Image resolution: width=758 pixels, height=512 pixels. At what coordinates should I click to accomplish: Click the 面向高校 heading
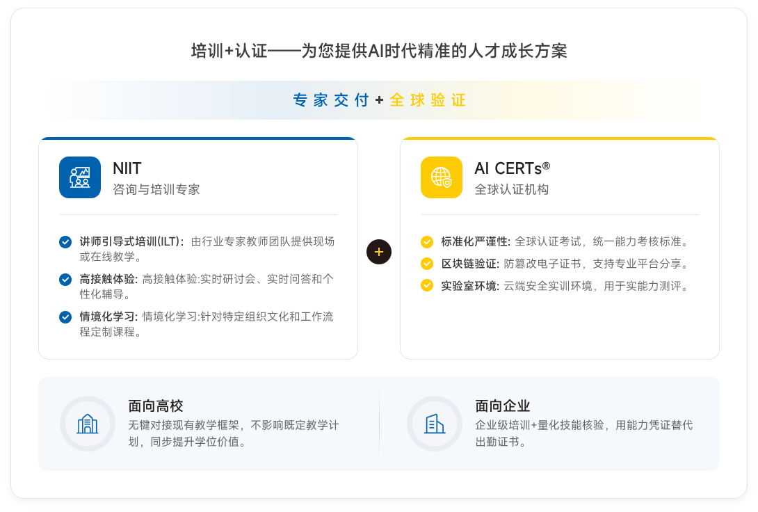(x=156, y=406)
